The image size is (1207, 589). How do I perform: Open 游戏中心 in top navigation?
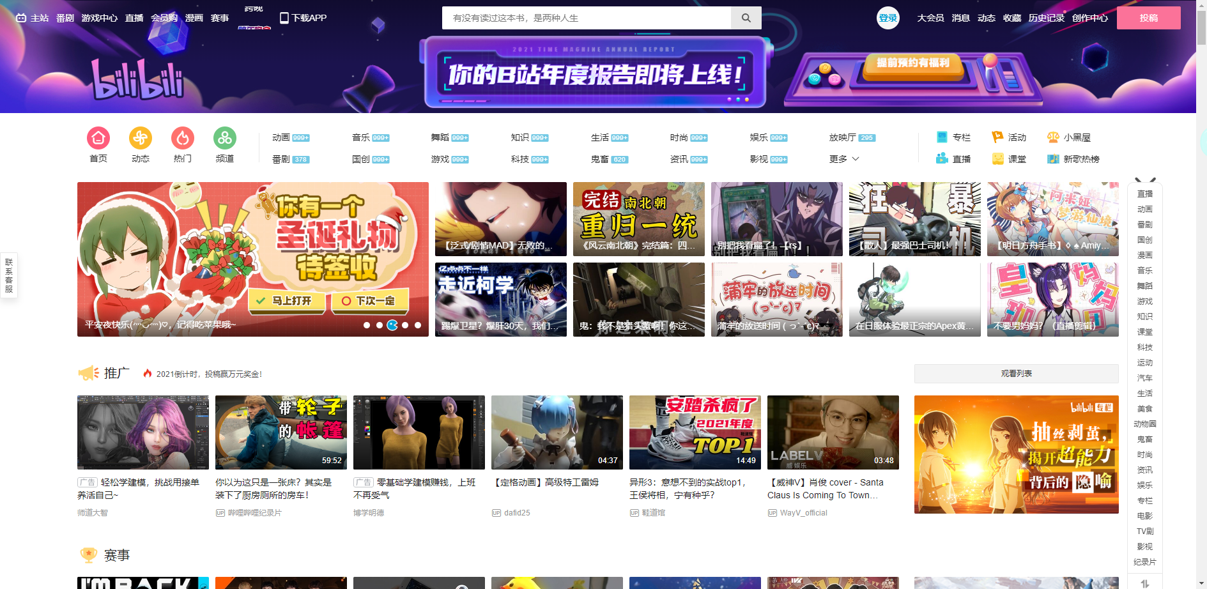(x=100, y=18)
